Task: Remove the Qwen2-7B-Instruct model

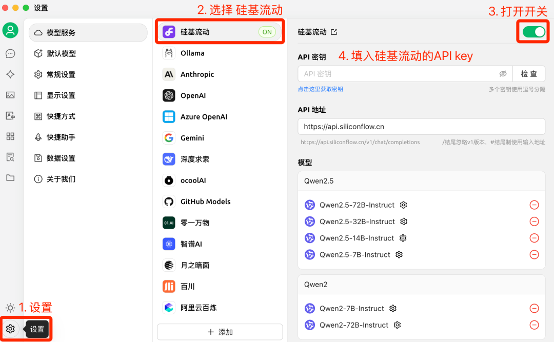Action: click(x=534, y=309)
